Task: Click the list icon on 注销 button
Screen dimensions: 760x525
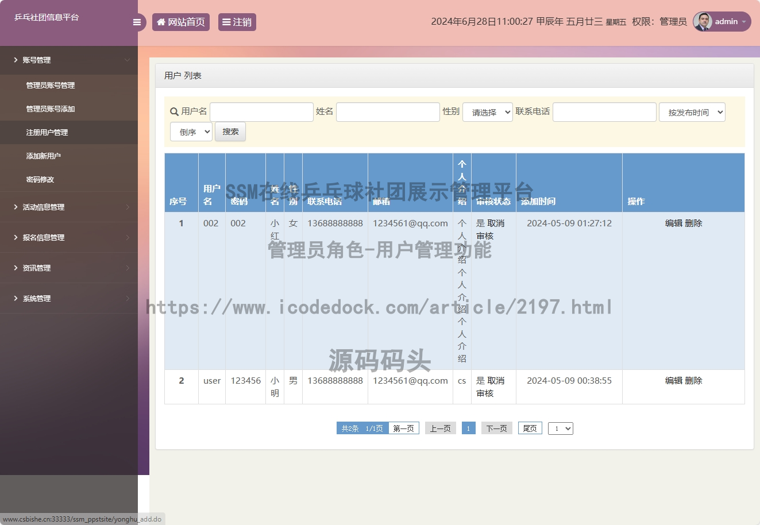Action: coord(226,22)
